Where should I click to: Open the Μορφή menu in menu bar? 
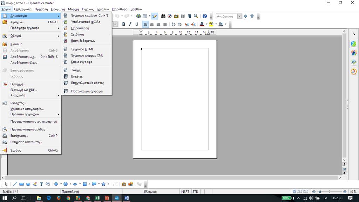[x=73, y=9]
